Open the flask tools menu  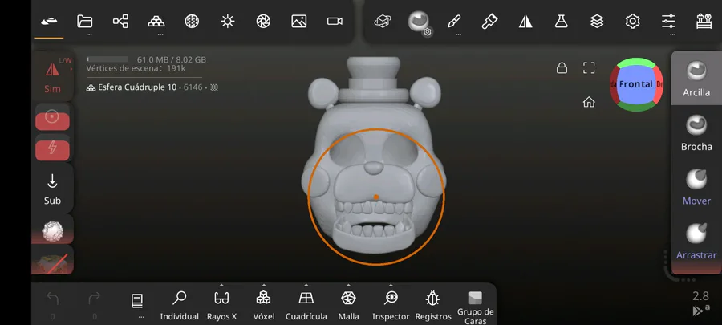tap(561, 22)
